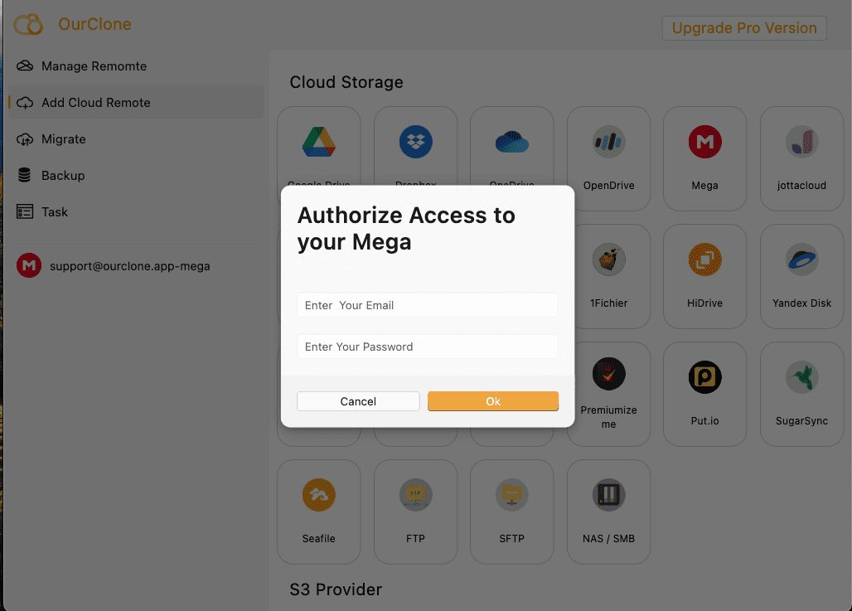Click the 'S3 Provider' heading text
Image resolution: width=852 pixels, height=611 pixels.
pyautogui.click(x=336, y=589)
